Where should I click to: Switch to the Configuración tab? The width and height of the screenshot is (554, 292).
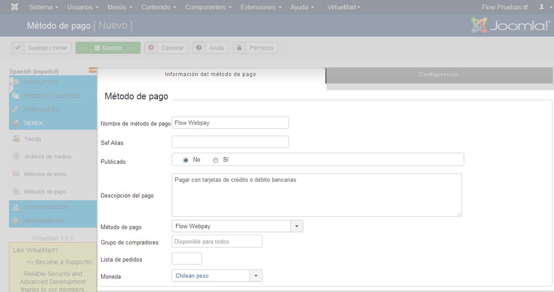click(x=439, y=75)
